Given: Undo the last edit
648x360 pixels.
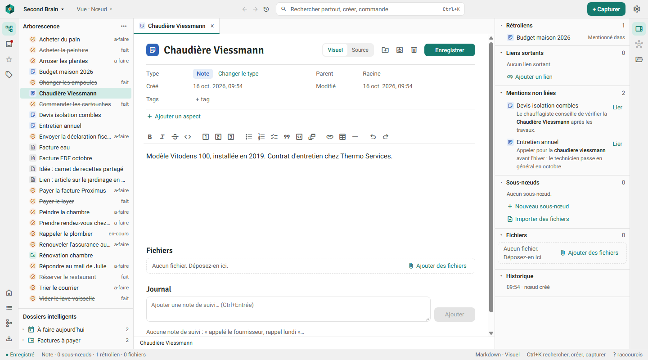Looking at the screenshot, I should (373, 137).
